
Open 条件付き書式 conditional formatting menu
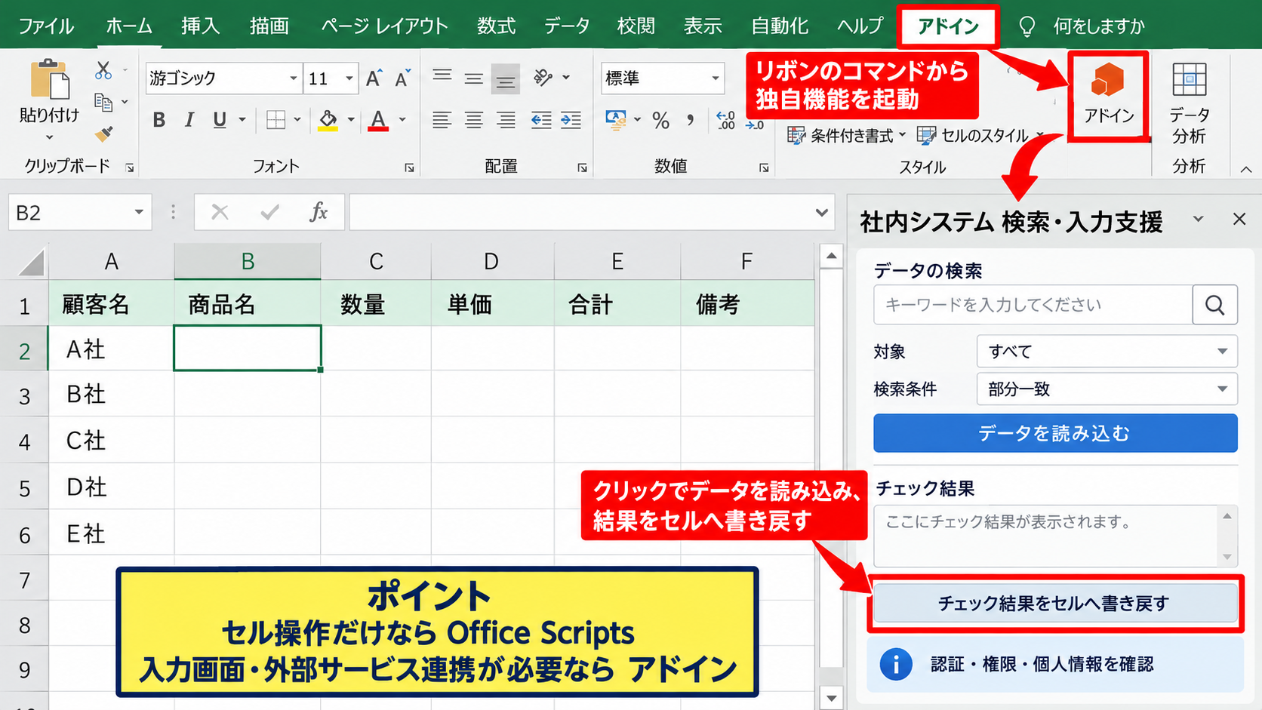tap(846, 136)
